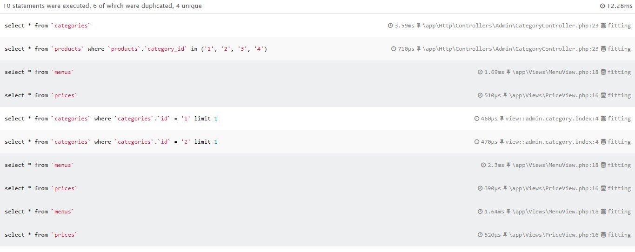Click the database icon on the first categories row
Image resolution: width=635 pixels, height=252 pixels.
tap(603, 26)
